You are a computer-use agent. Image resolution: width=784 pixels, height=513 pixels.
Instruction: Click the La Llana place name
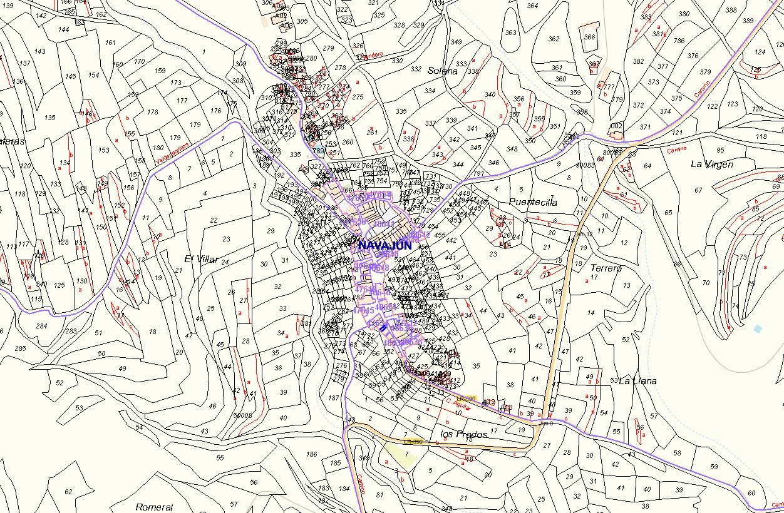(637, 380)
